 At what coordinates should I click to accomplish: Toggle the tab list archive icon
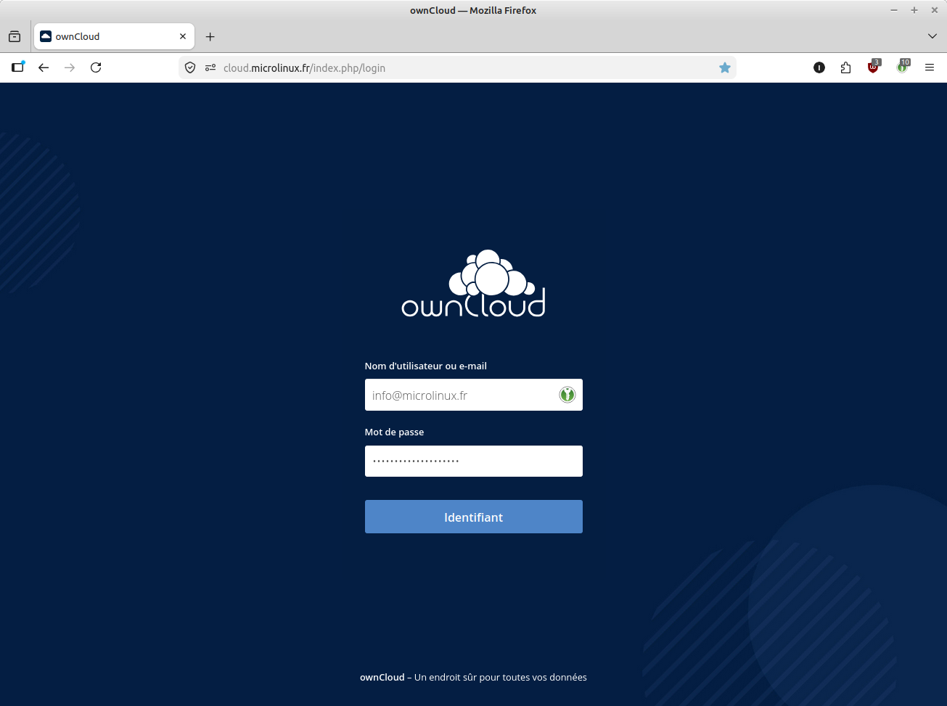tap(15, 36)
